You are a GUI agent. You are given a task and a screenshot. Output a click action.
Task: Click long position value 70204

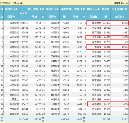point(66,28)
